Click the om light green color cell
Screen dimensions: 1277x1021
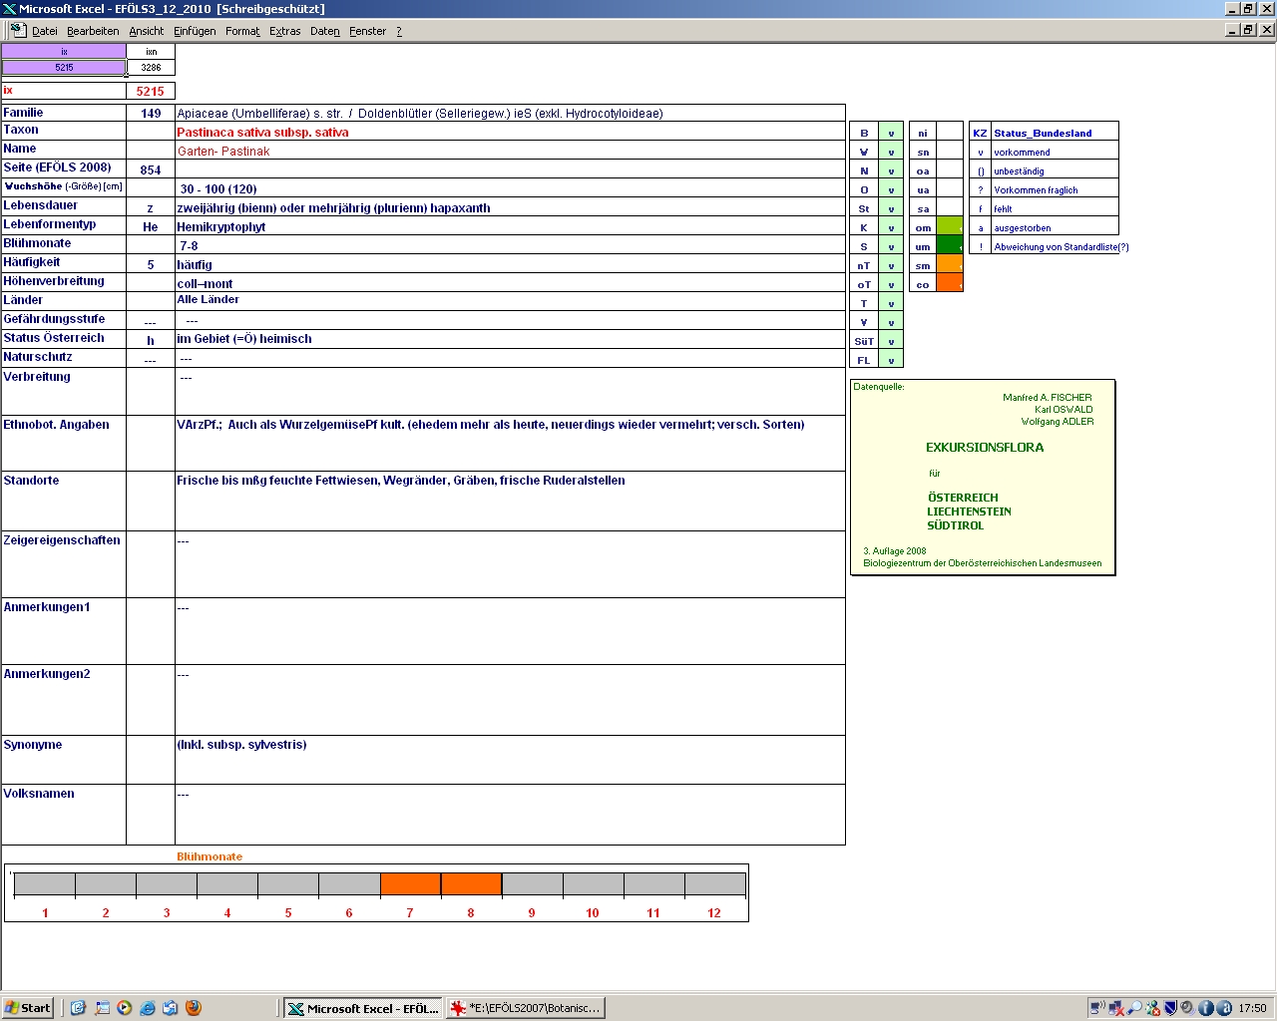950,227
